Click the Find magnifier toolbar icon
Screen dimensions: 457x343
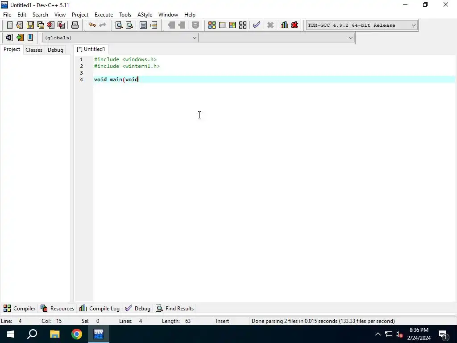pyautogui.click(x=119, y=25)
